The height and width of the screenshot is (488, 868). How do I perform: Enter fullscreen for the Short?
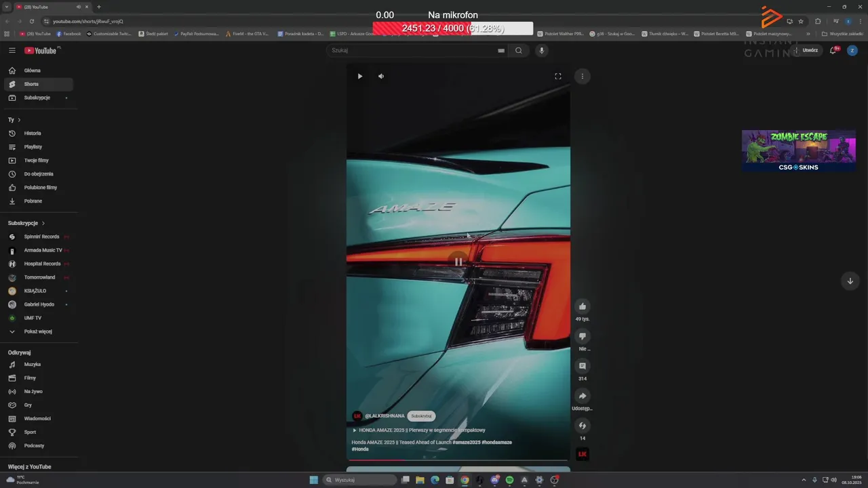(558, 76)
